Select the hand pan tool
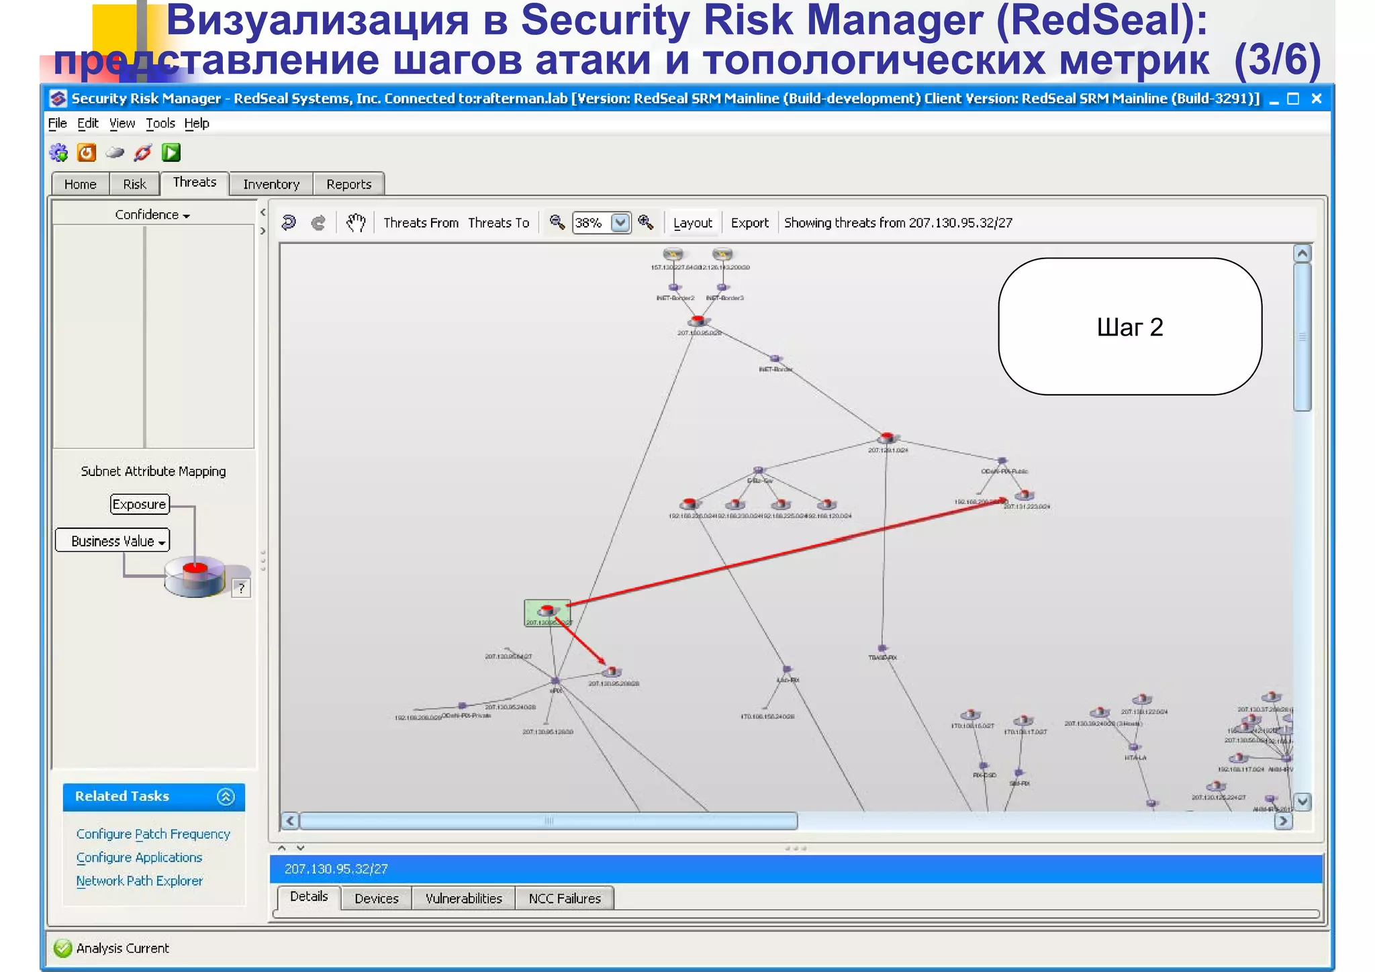Viewport: 1375px width, 972px height. point(356,222)
